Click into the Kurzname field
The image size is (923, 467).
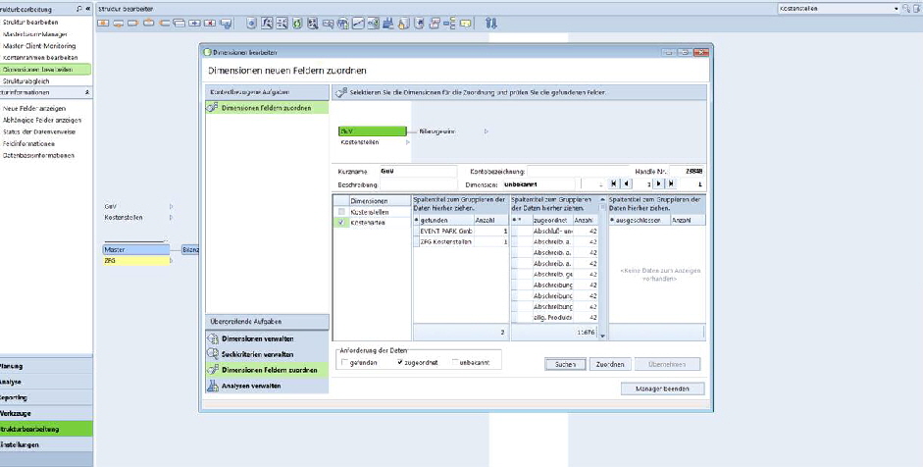coord(418,172)
